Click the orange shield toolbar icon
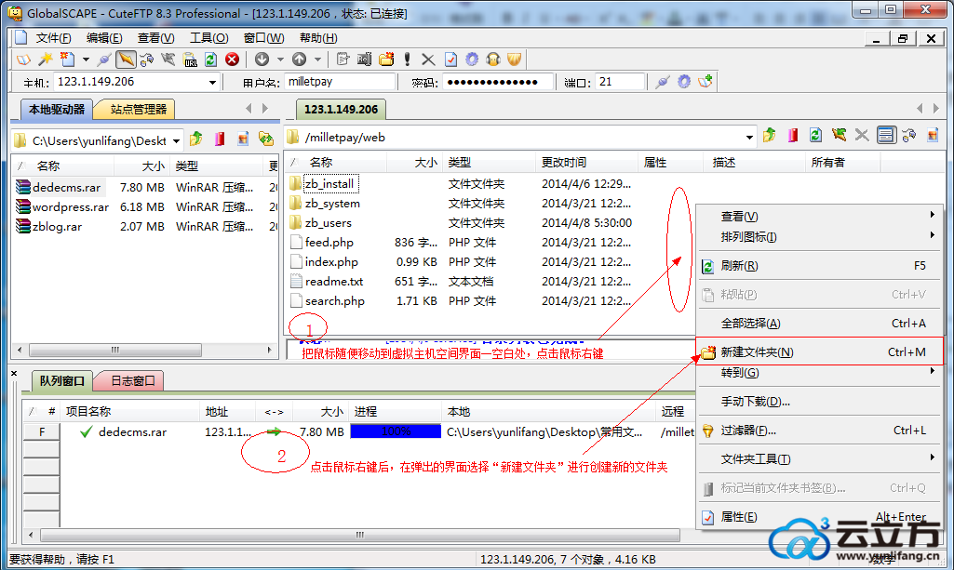 coord(515,60)
